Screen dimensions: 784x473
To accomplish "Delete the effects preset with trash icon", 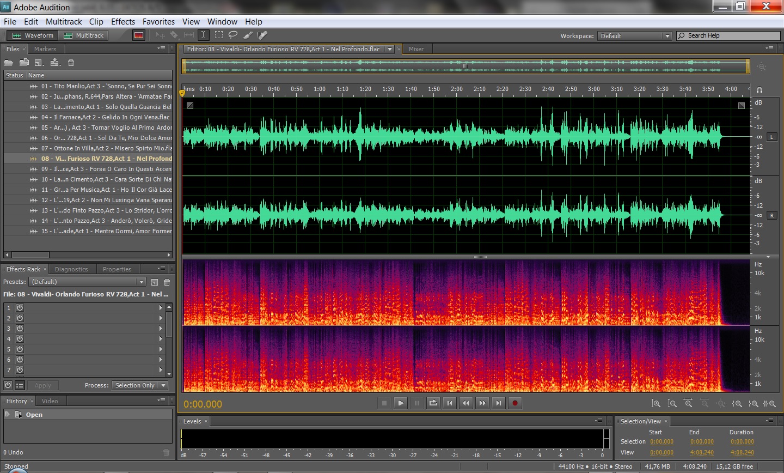I will 167,282.
